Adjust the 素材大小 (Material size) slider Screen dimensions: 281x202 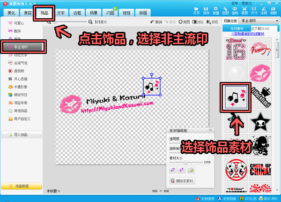point(186,162)
